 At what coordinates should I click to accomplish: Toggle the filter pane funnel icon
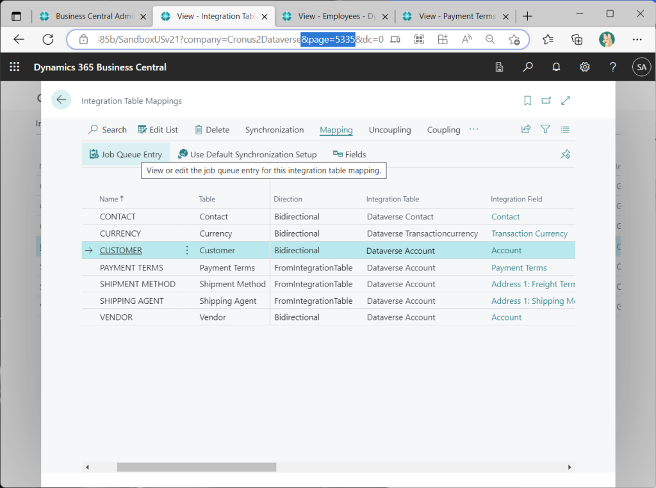tap(545, 129)
